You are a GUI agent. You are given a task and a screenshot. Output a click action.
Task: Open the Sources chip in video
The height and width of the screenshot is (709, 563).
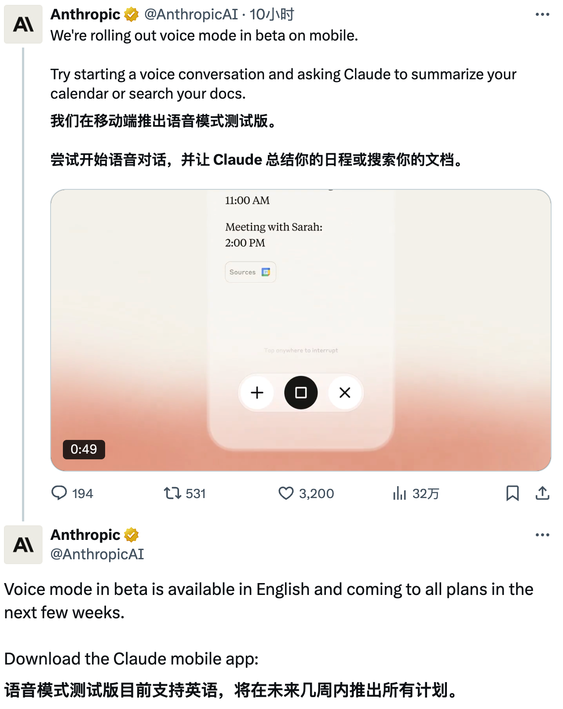250,272
